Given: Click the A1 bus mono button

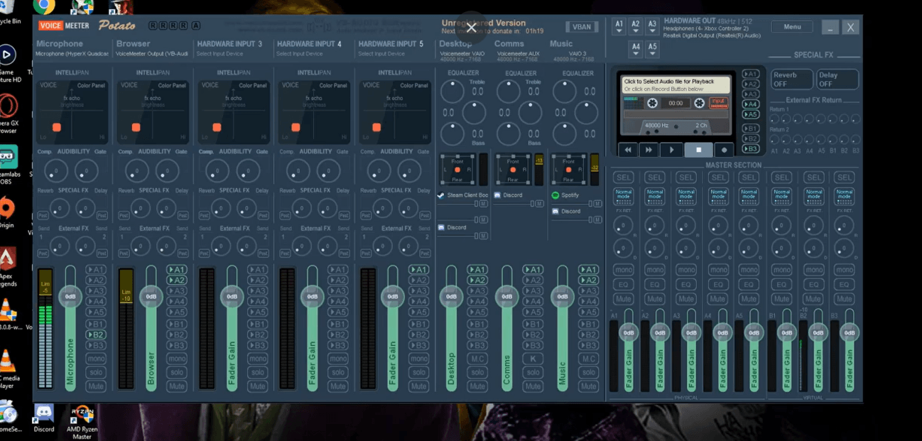Looking at the screenshot, I should 623,270.
